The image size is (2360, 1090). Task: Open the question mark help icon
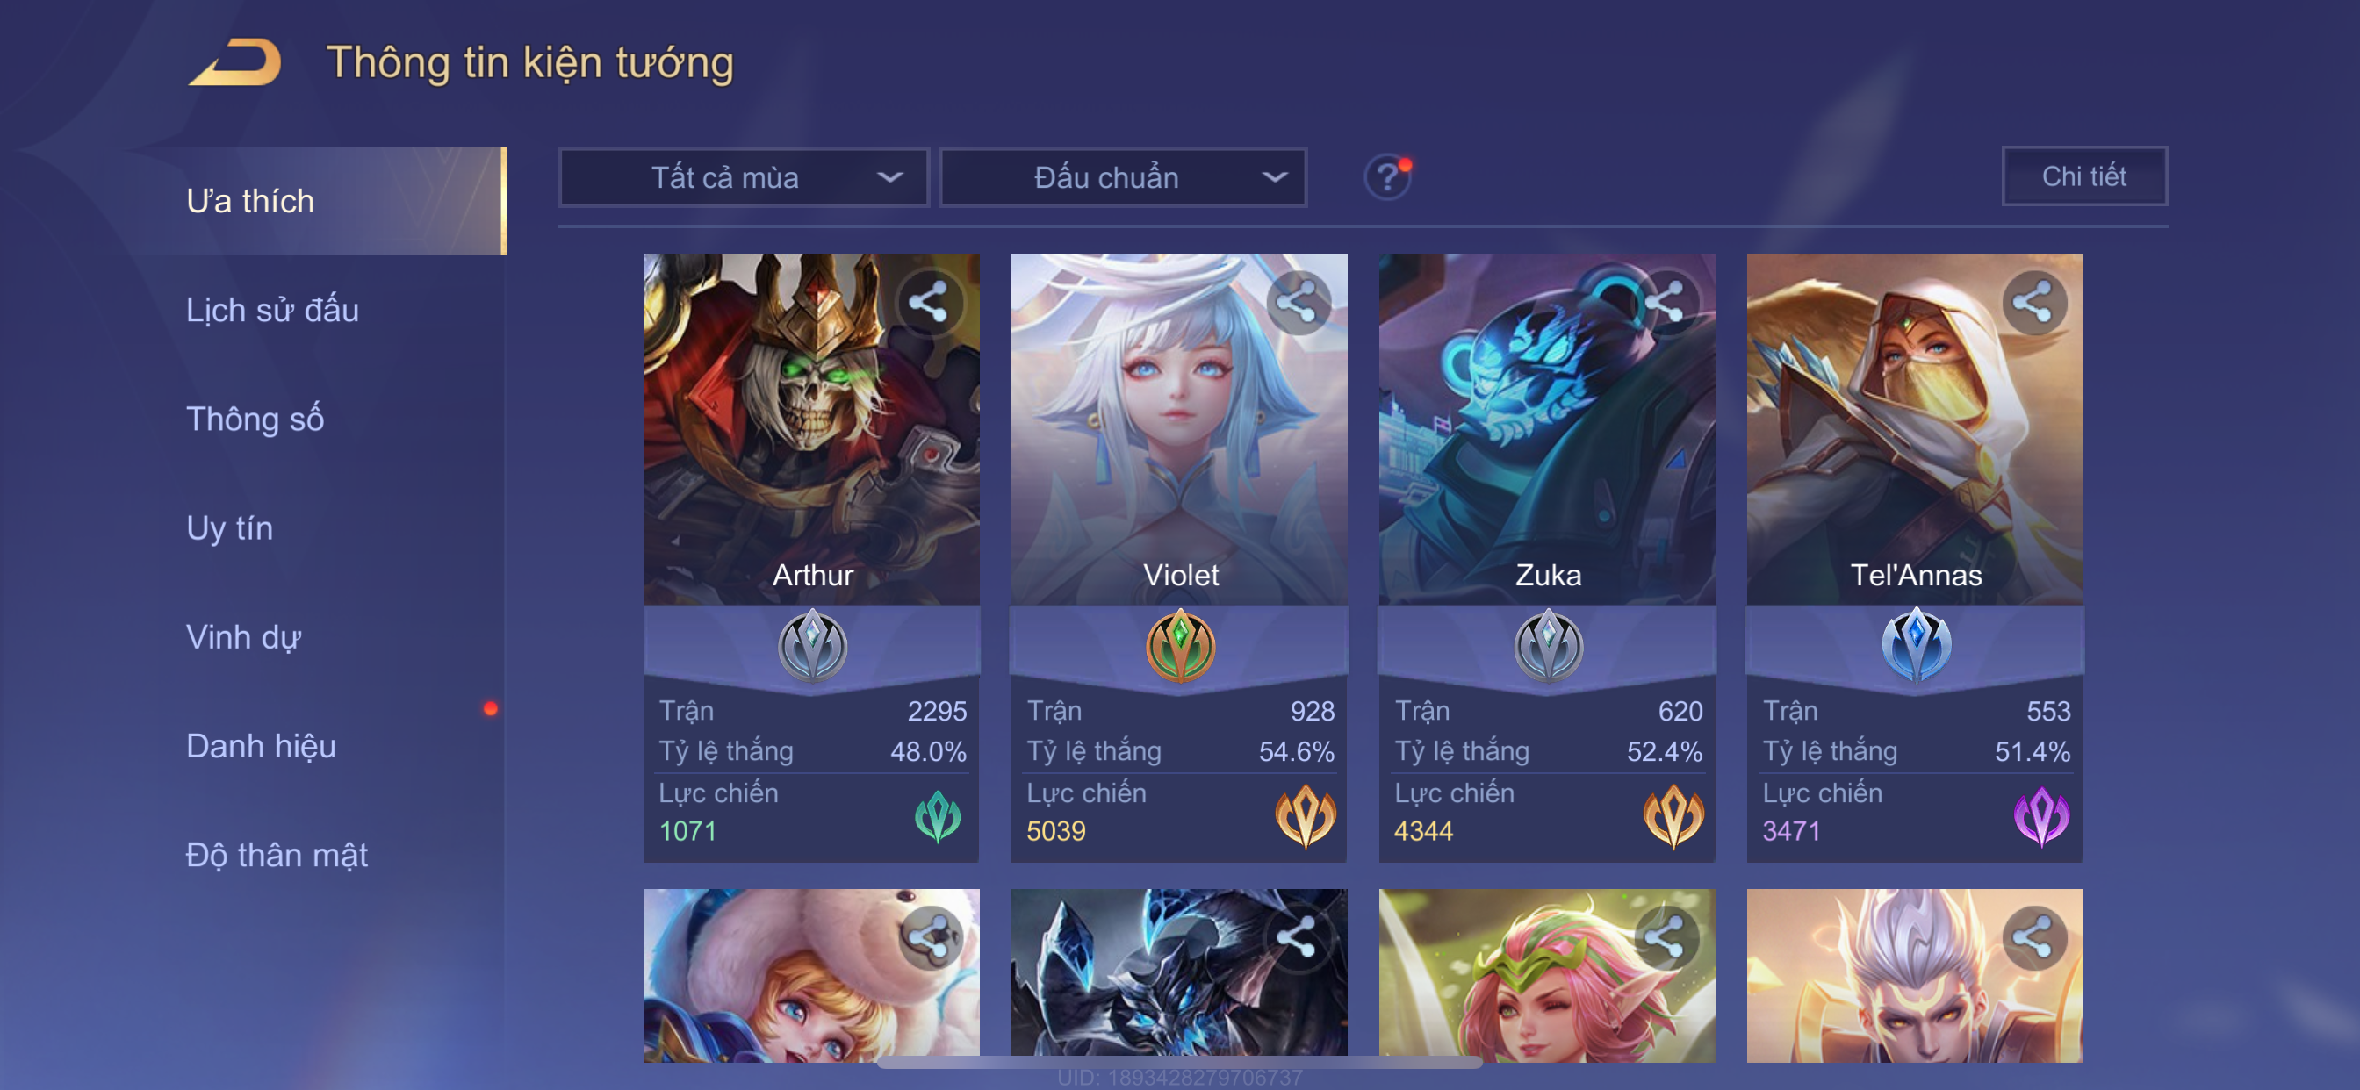tap(1388, 176)
